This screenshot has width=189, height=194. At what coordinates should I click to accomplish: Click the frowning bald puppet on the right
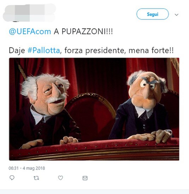tap(145, 105)
